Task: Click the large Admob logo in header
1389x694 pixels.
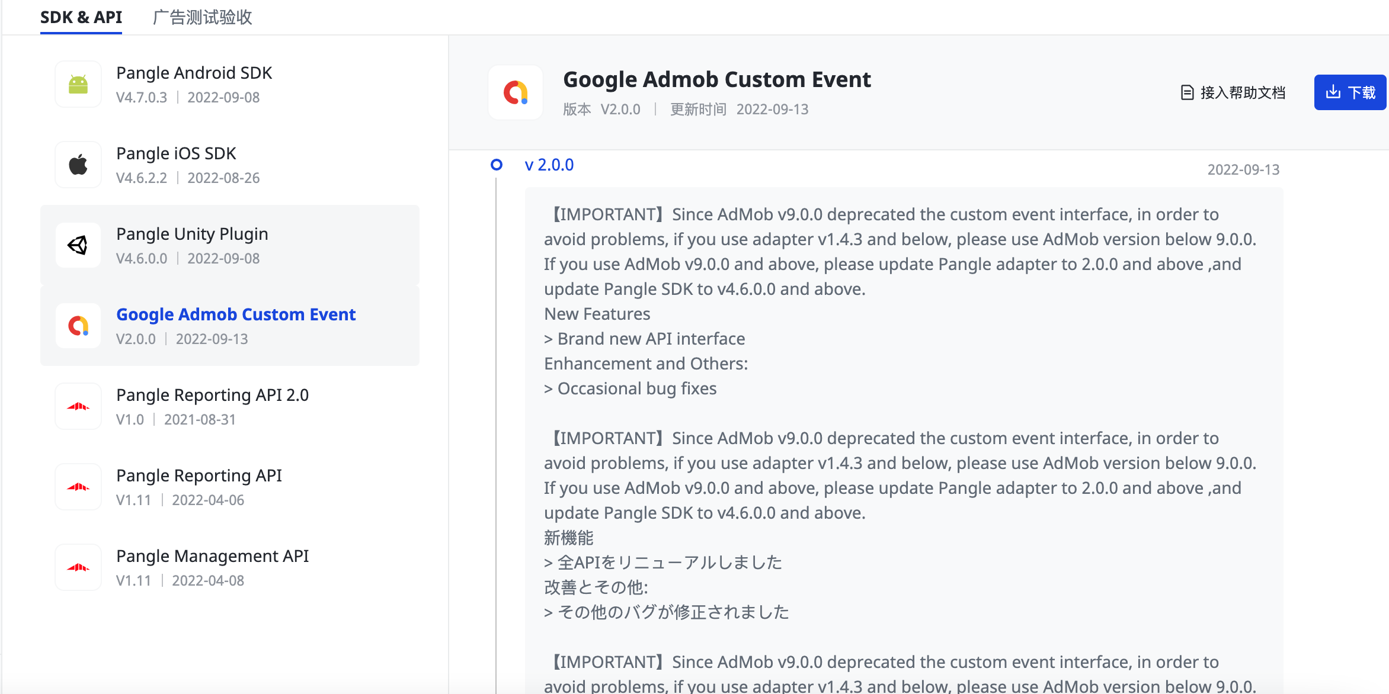Action: pyautogui.click(x=516, y=92)
